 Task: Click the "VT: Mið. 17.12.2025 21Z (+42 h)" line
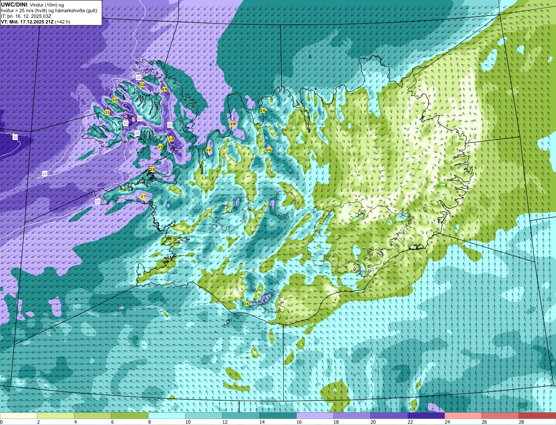(x=35, y=21)
